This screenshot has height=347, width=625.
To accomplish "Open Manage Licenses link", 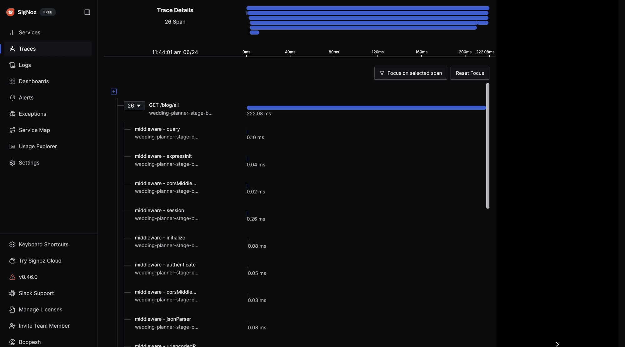I will [48, 310].
